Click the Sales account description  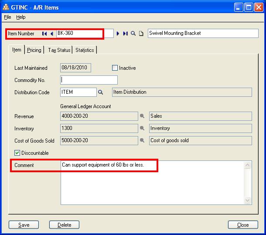tap(201, 116)
